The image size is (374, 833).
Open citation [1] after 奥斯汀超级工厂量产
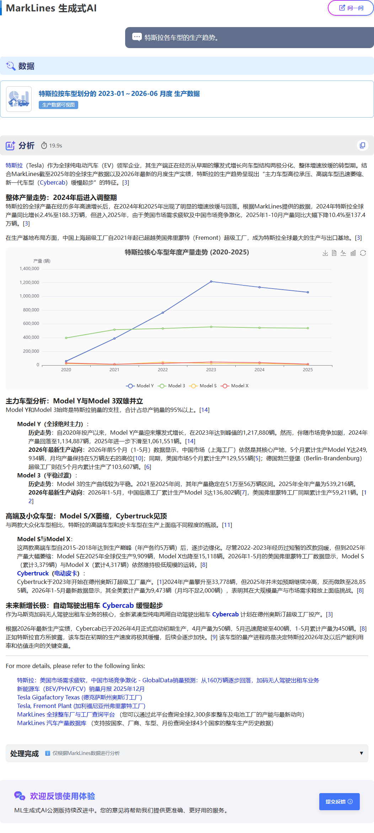[160, 582]
